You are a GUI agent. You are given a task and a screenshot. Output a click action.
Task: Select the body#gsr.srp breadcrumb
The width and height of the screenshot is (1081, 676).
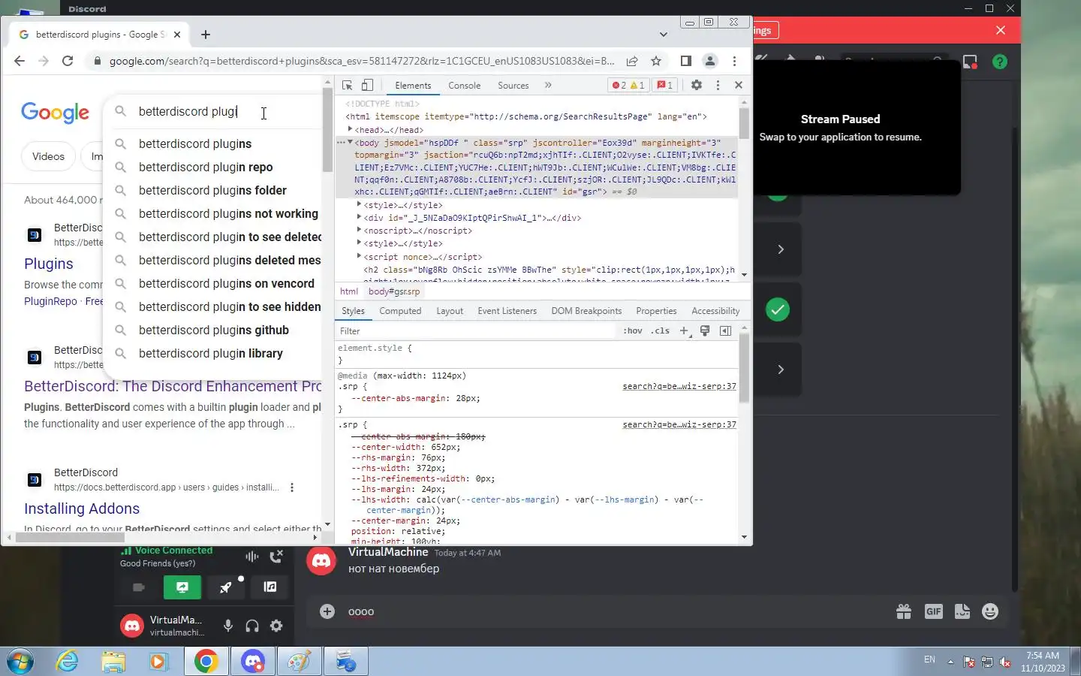[x=394, y=291]
